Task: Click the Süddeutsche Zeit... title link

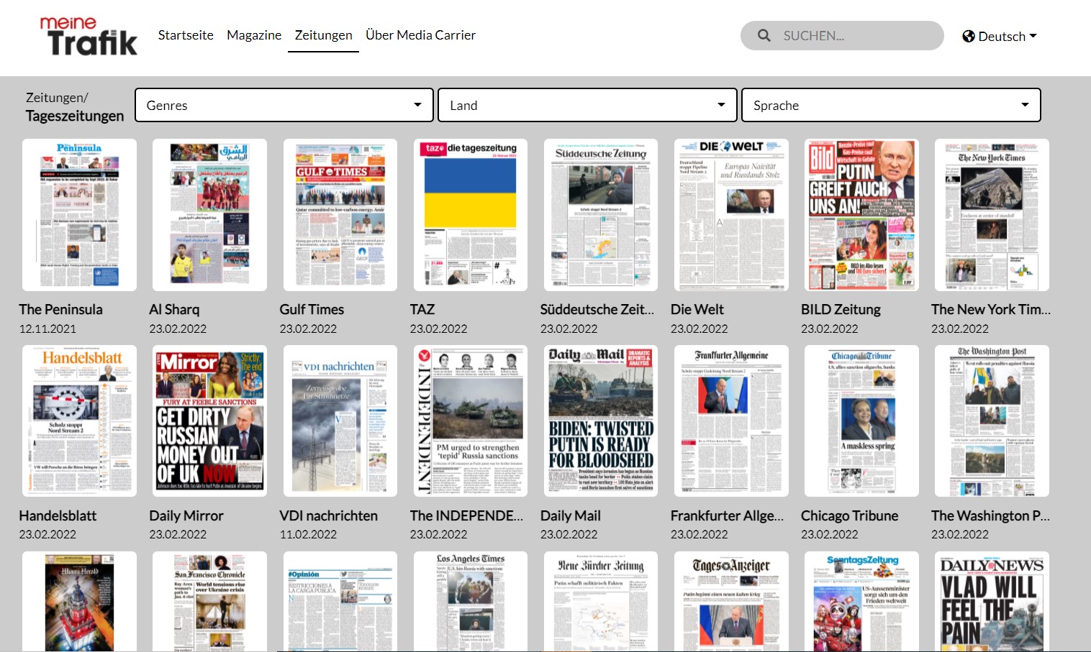Action: [597, 309]
